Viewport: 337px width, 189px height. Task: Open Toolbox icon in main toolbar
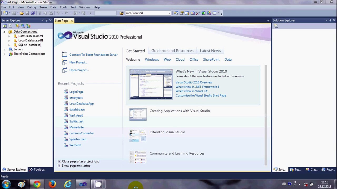[198, 13]
